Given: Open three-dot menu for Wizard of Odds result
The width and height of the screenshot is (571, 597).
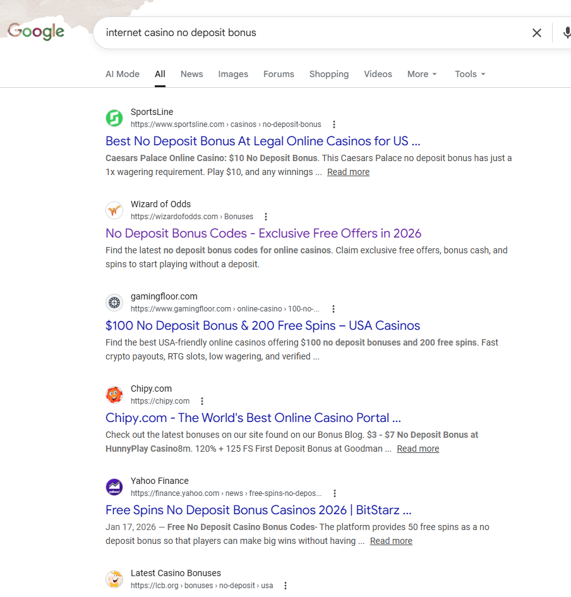Looking at the screenshot, I should [x=266, y=217].
